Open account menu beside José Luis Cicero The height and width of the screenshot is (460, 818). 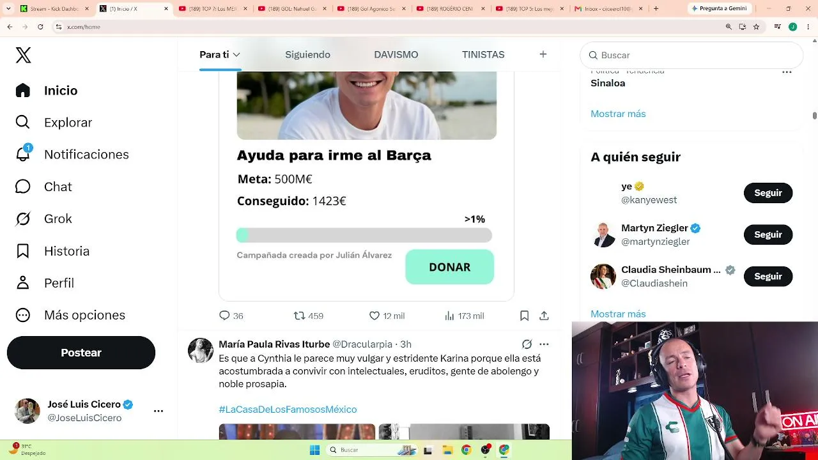point(158,411)
